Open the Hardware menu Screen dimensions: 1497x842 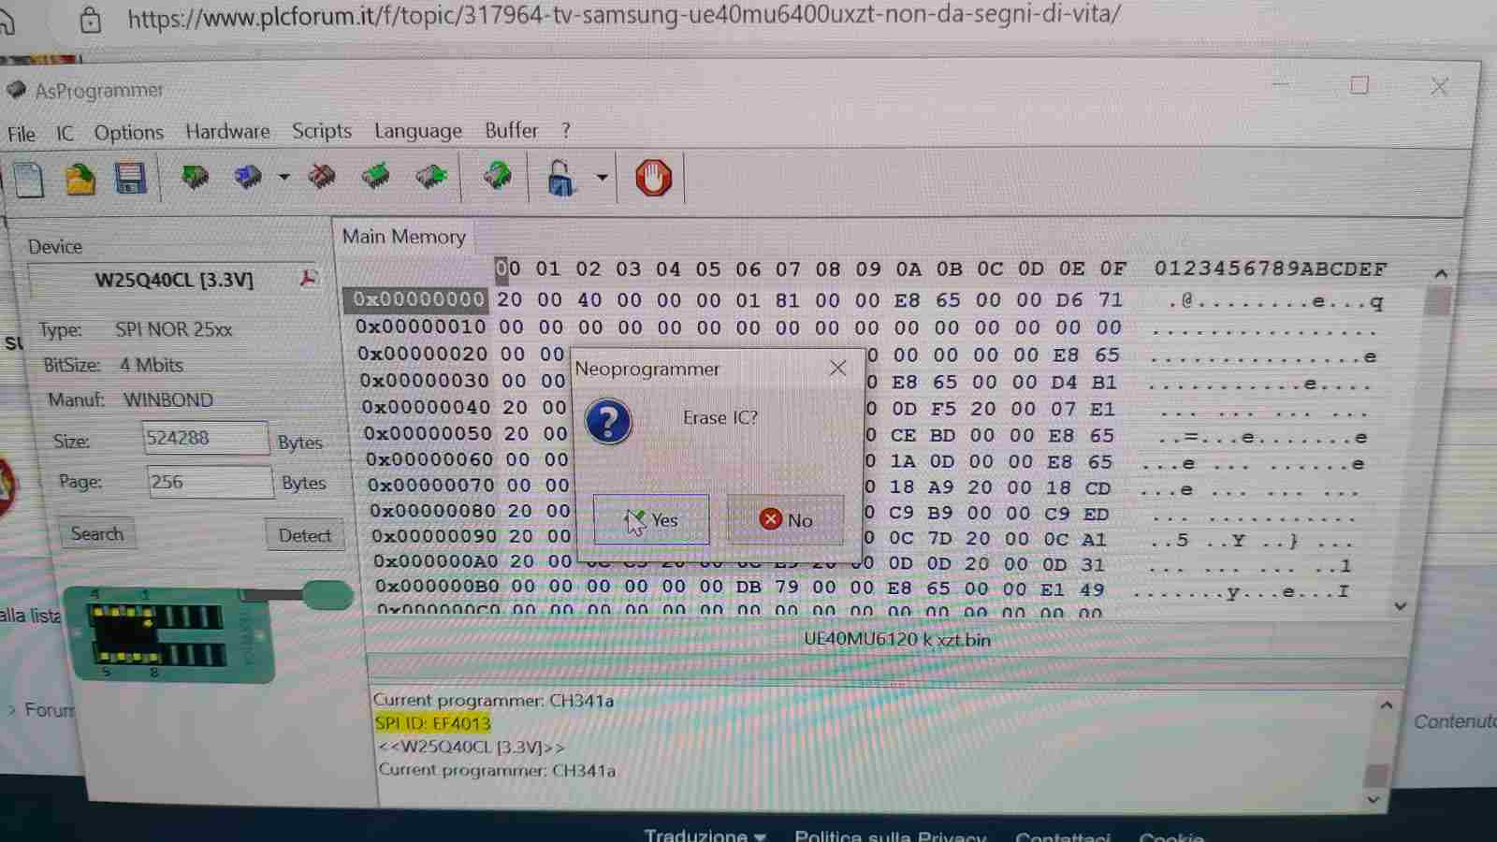click(x=227, y=132)
